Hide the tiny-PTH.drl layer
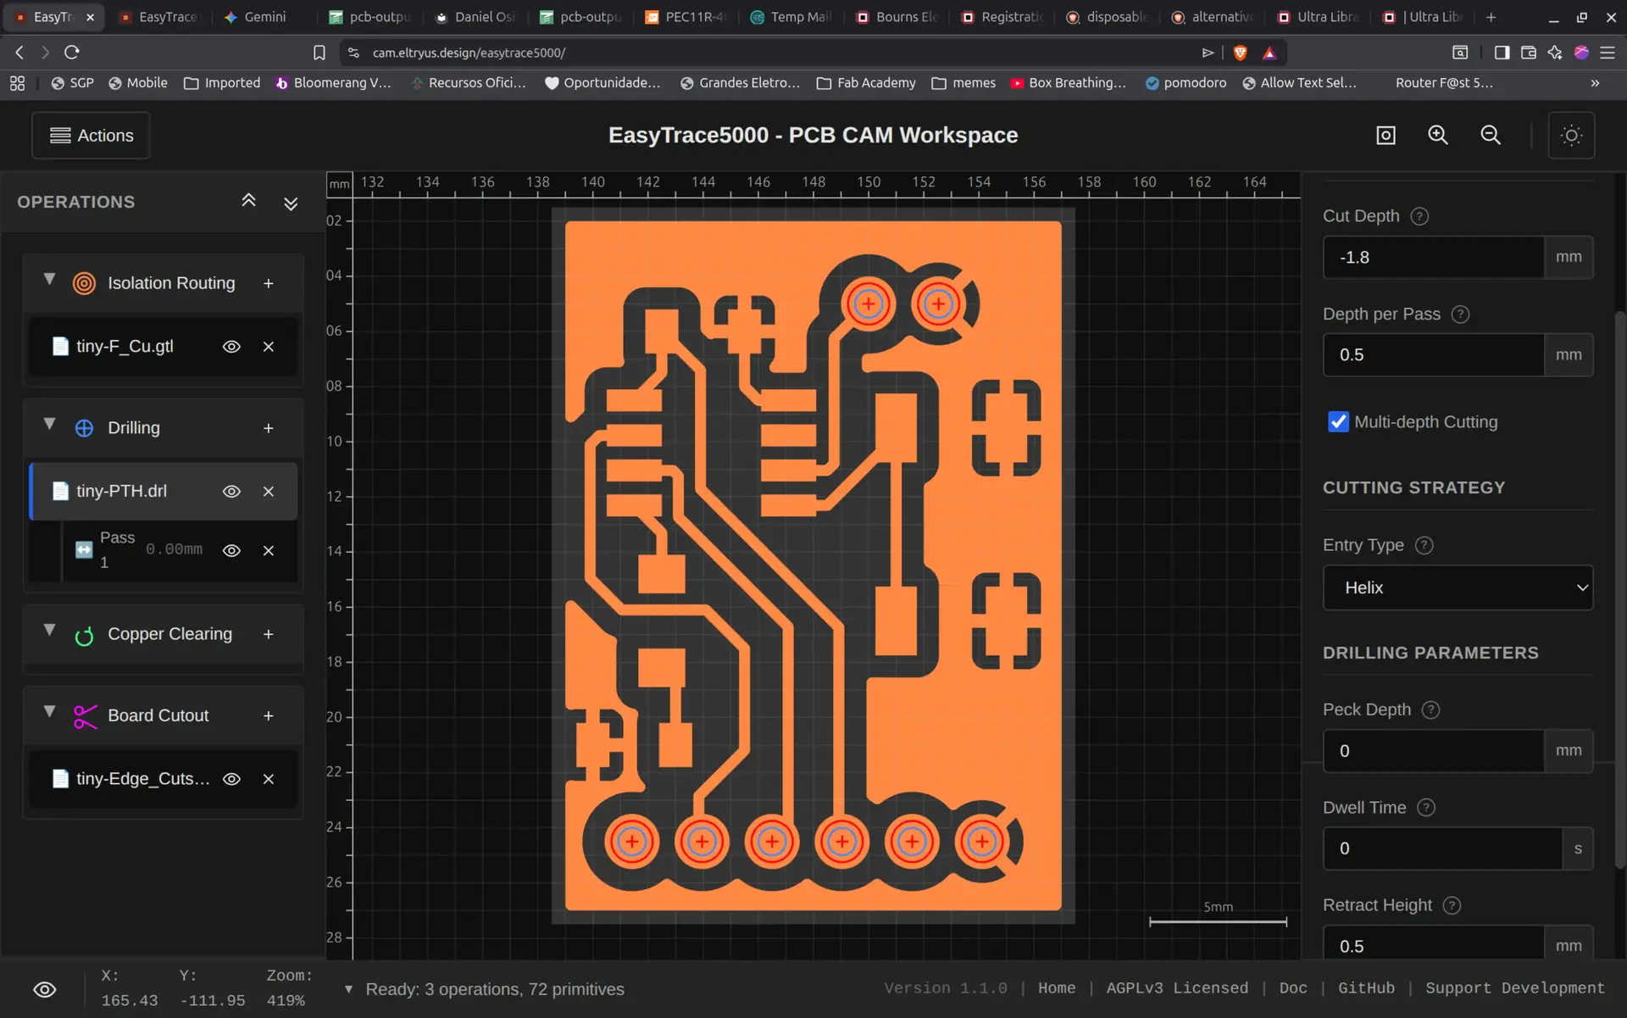The height and width of the screenshot is (1018, 1627). (231, 492)
